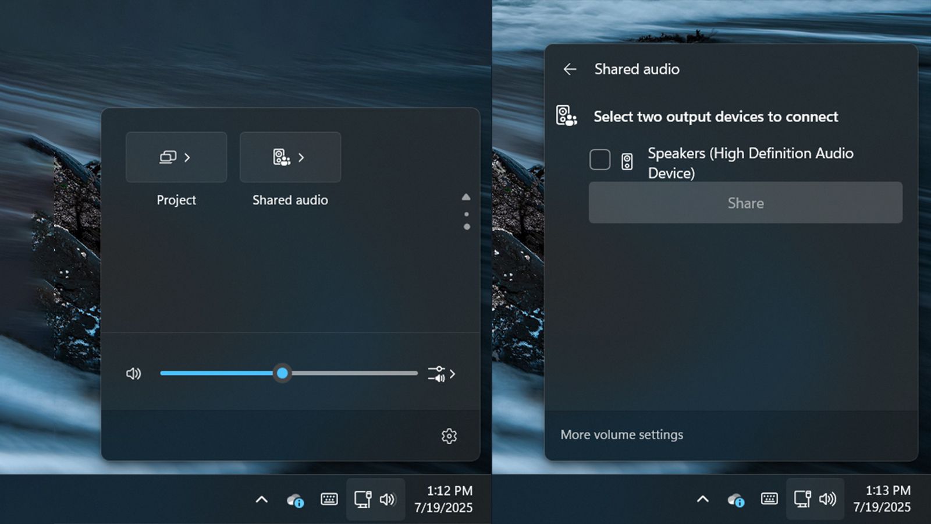Check the Speakers (High Definition Audio Device) box

[x=599, y=159]
